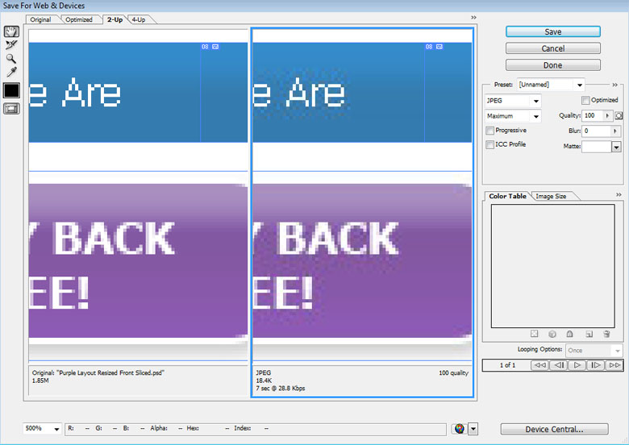Toggle slices visibility button
This screenshot has width=629, height=445.
click(x=11, y=109)
